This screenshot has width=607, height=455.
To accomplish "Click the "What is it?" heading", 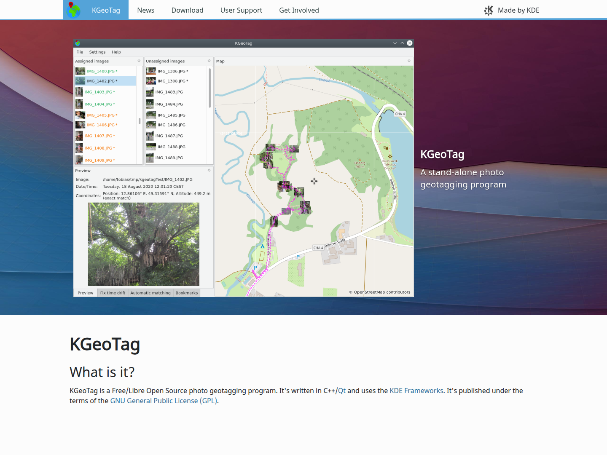I will 102,372.
